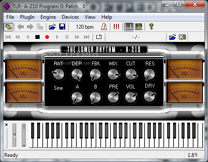Click the red panic exclamation icon
The height and width of the screenshot is (162, 208).
116,27
